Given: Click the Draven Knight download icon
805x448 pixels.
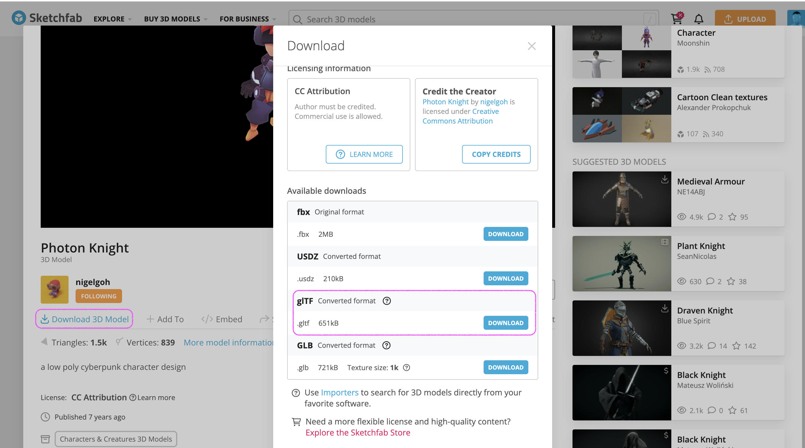Looking at the screenshot, I should 665,308.
